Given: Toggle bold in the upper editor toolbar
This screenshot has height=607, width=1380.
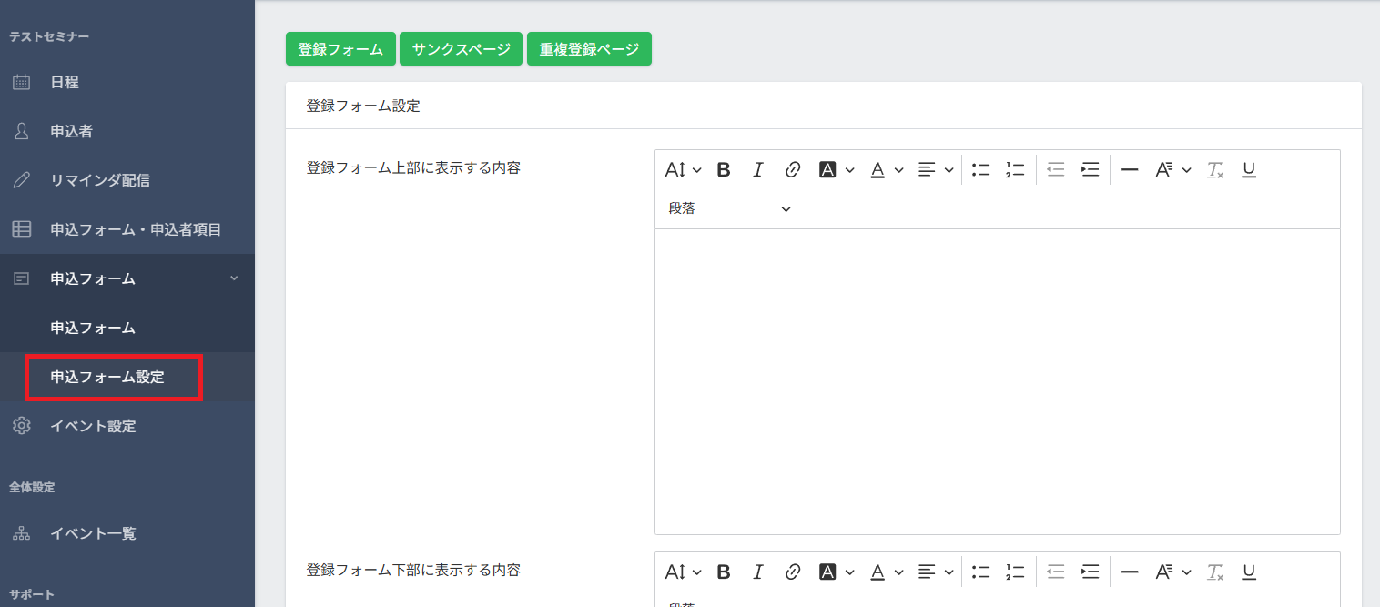Looking at the screenshot, I should 724,169.
